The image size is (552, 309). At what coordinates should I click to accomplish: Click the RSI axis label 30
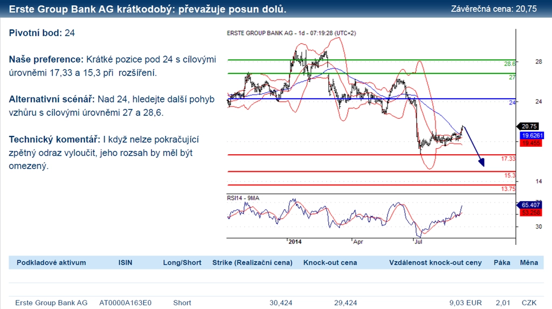539,226
